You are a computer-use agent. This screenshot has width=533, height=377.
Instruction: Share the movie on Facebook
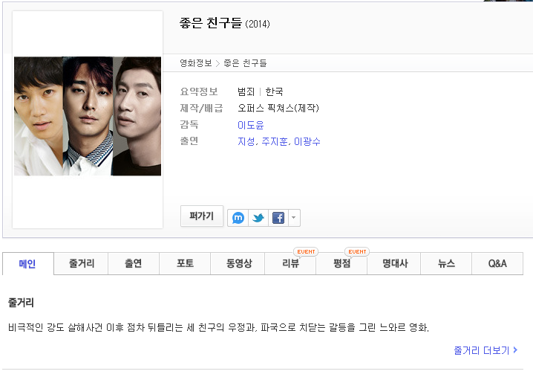[278, 218]
